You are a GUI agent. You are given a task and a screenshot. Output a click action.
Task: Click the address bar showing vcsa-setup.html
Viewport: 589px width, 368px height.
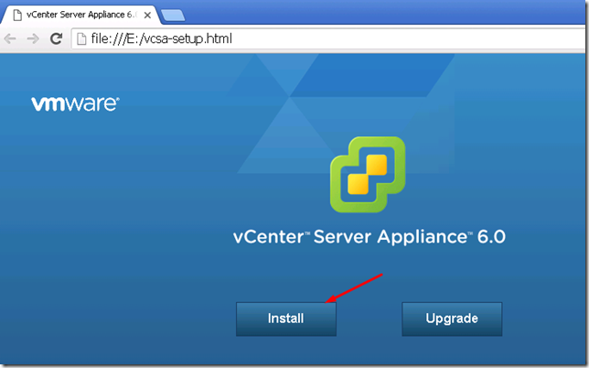pyautogui.click(x=328, y=38)
